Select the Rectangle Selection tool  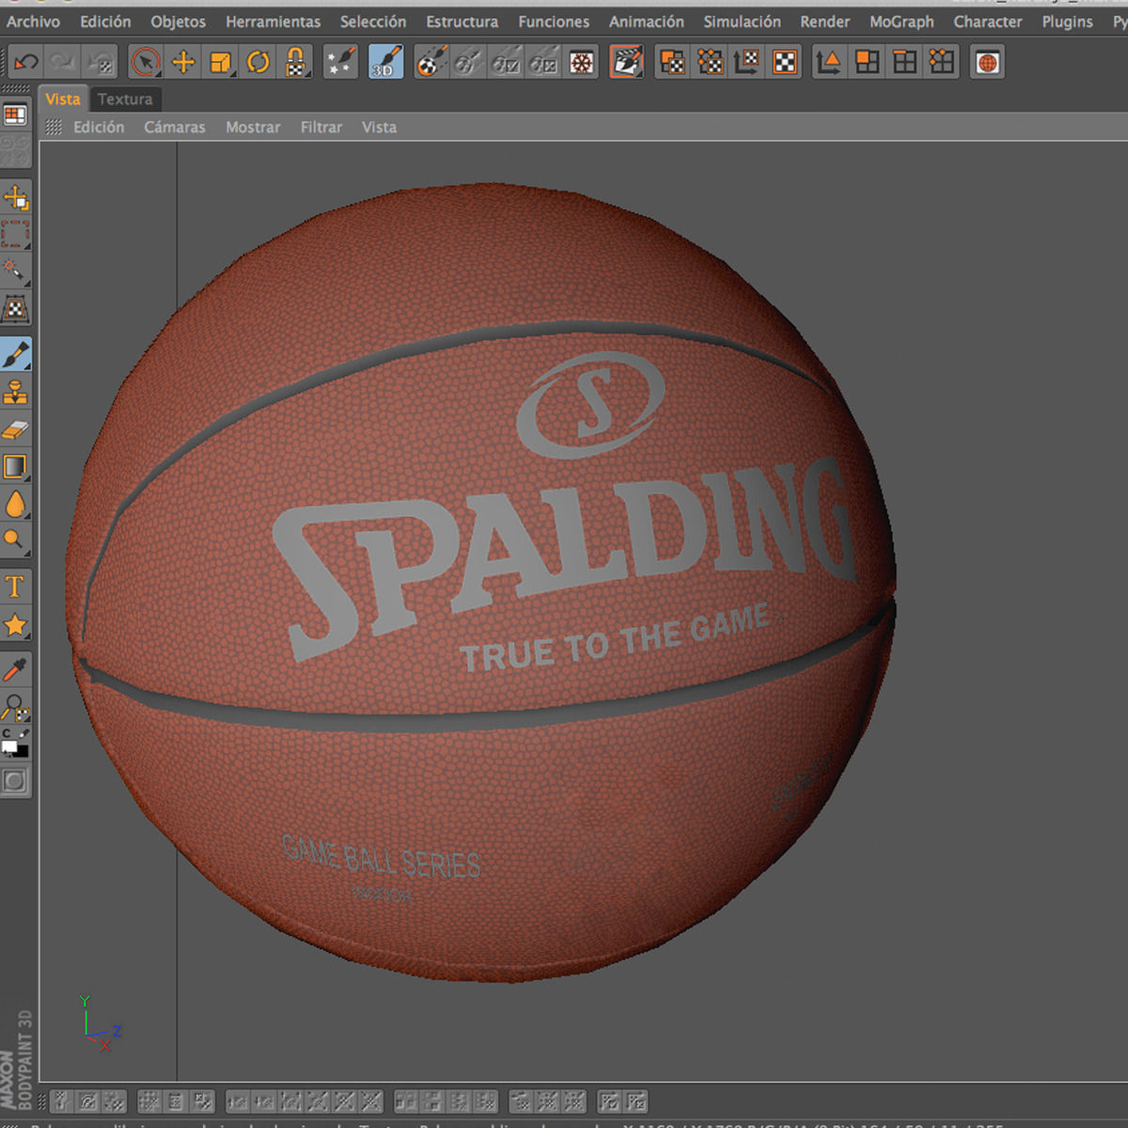click(x=16, y=234)
